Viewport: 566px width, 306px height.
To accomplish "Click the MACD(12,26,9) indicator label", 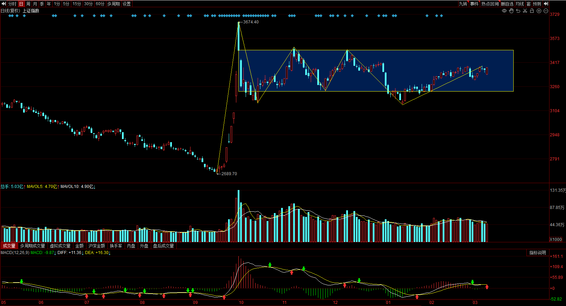I will click(x=15, y=253).
